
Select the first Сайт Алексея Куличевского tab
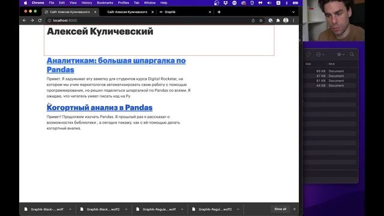tap(70, 12)
